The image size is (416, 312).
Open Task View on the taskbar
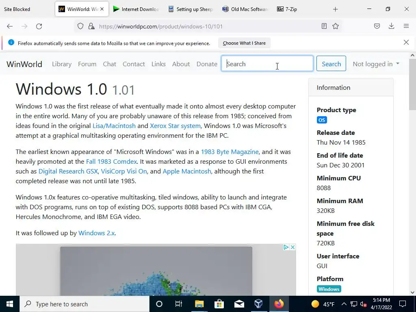tap(179, 304)
